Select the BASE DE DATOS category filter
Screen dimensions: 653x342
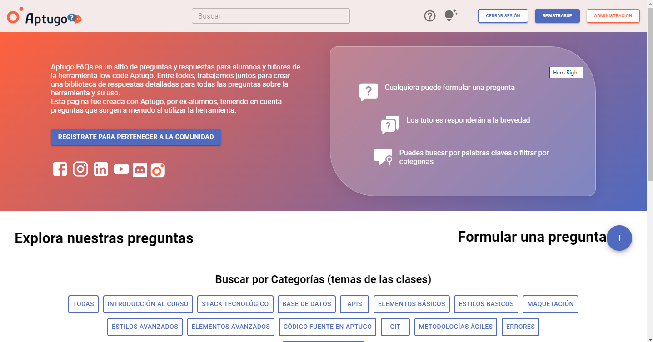click(307, 304)
